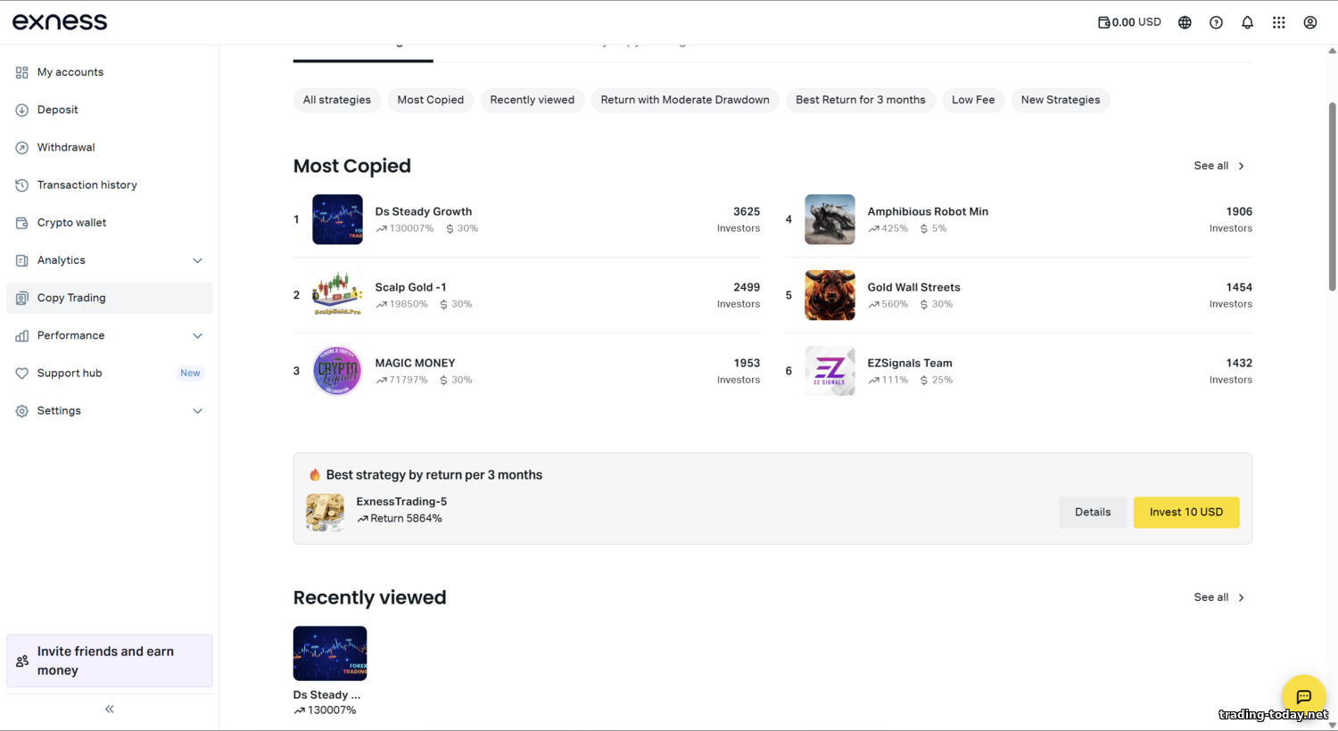1338x731 pixels.
Task: Collapse the sidebar with double-chevron icon
Action: (110, 709)
